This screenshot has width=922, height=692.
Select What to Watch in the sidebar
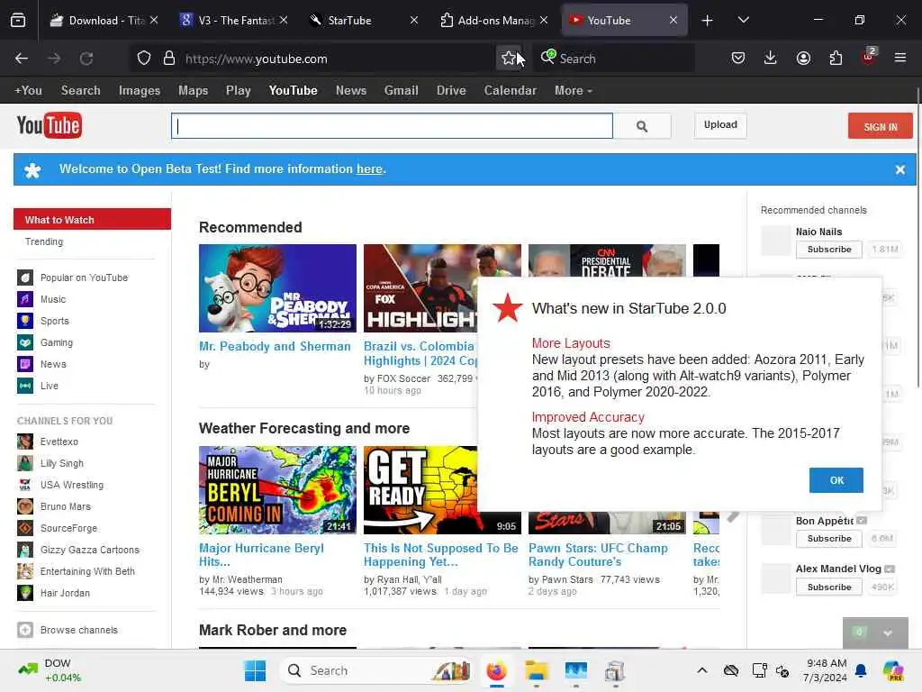click(x=93, y=220)
